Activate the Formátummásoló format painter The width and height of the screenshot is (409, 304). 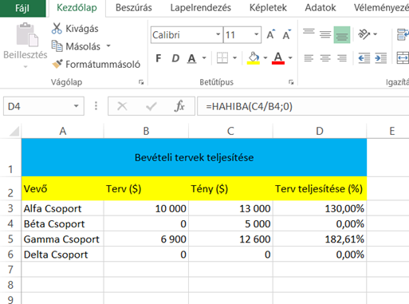coord(96,64)
